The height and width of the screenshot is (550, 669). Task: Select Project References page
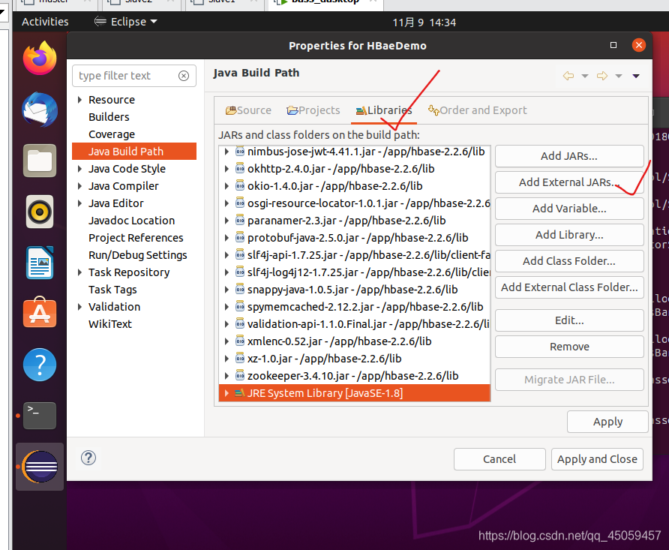[136, 238]
